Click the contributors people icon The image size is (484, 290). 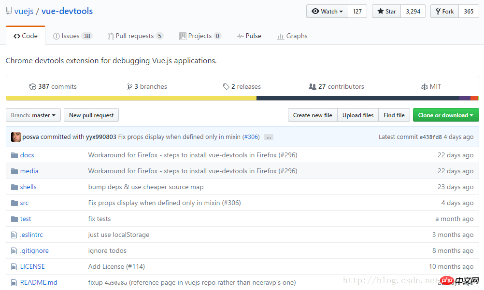coord(313,87)
